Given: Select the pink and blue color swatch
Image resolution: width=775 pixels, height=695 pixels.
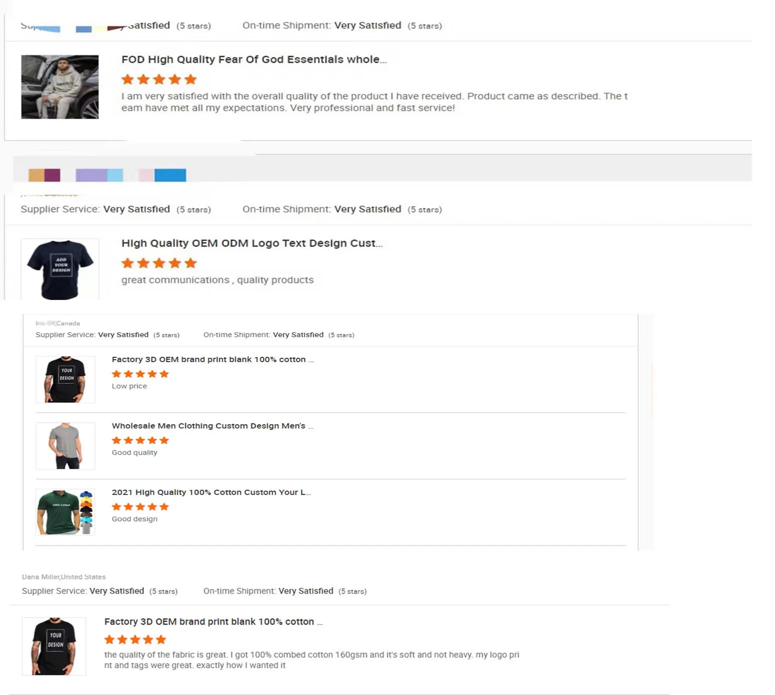Looking at the screenshot, I should click(x=162, y=175).
